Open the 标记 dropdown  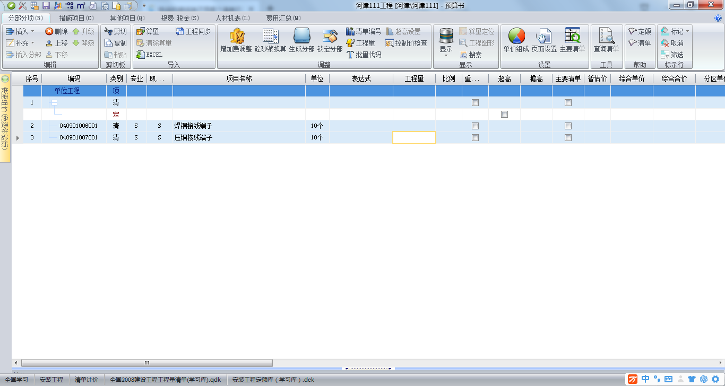pyautogui.click(x=688, y=31)
